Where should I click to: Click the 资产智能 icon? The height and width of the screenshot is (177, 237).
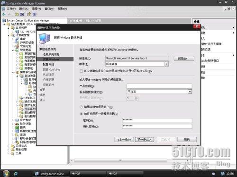point(17,120)
